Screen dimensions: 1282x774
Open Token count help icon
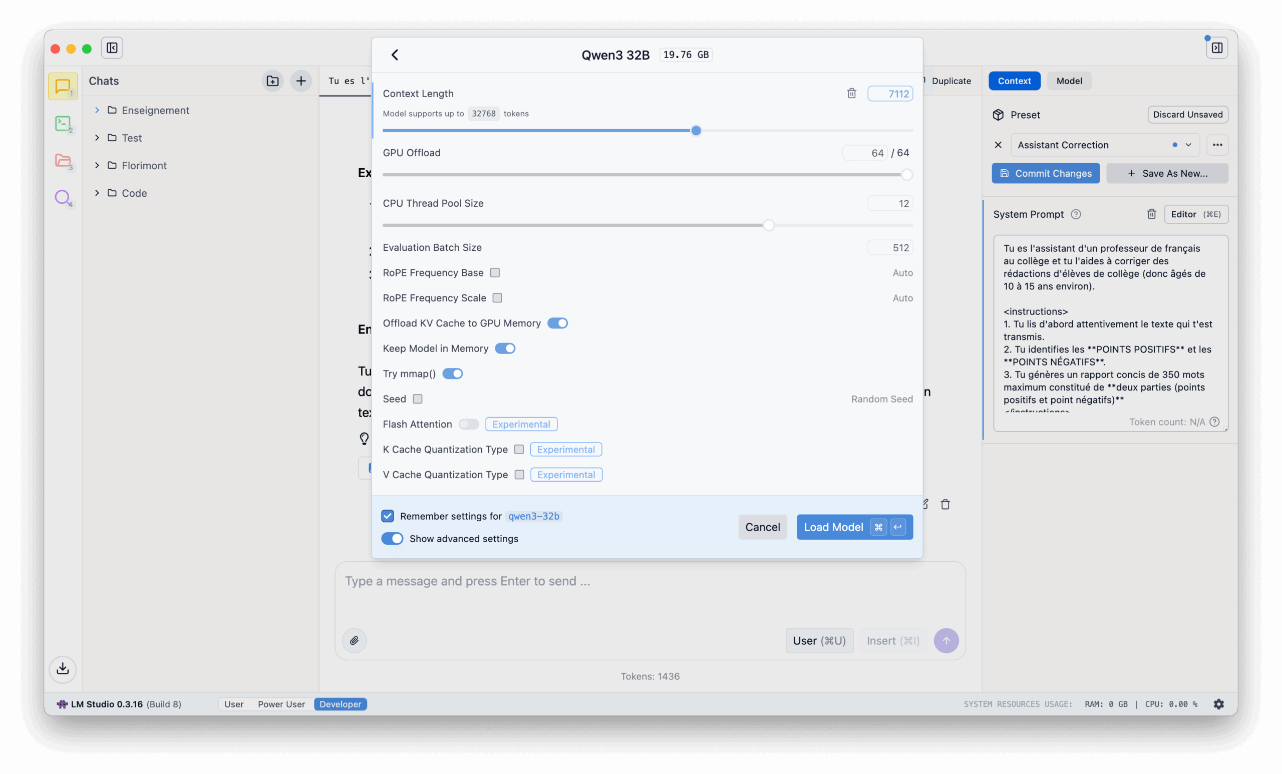pos(1214,422)
